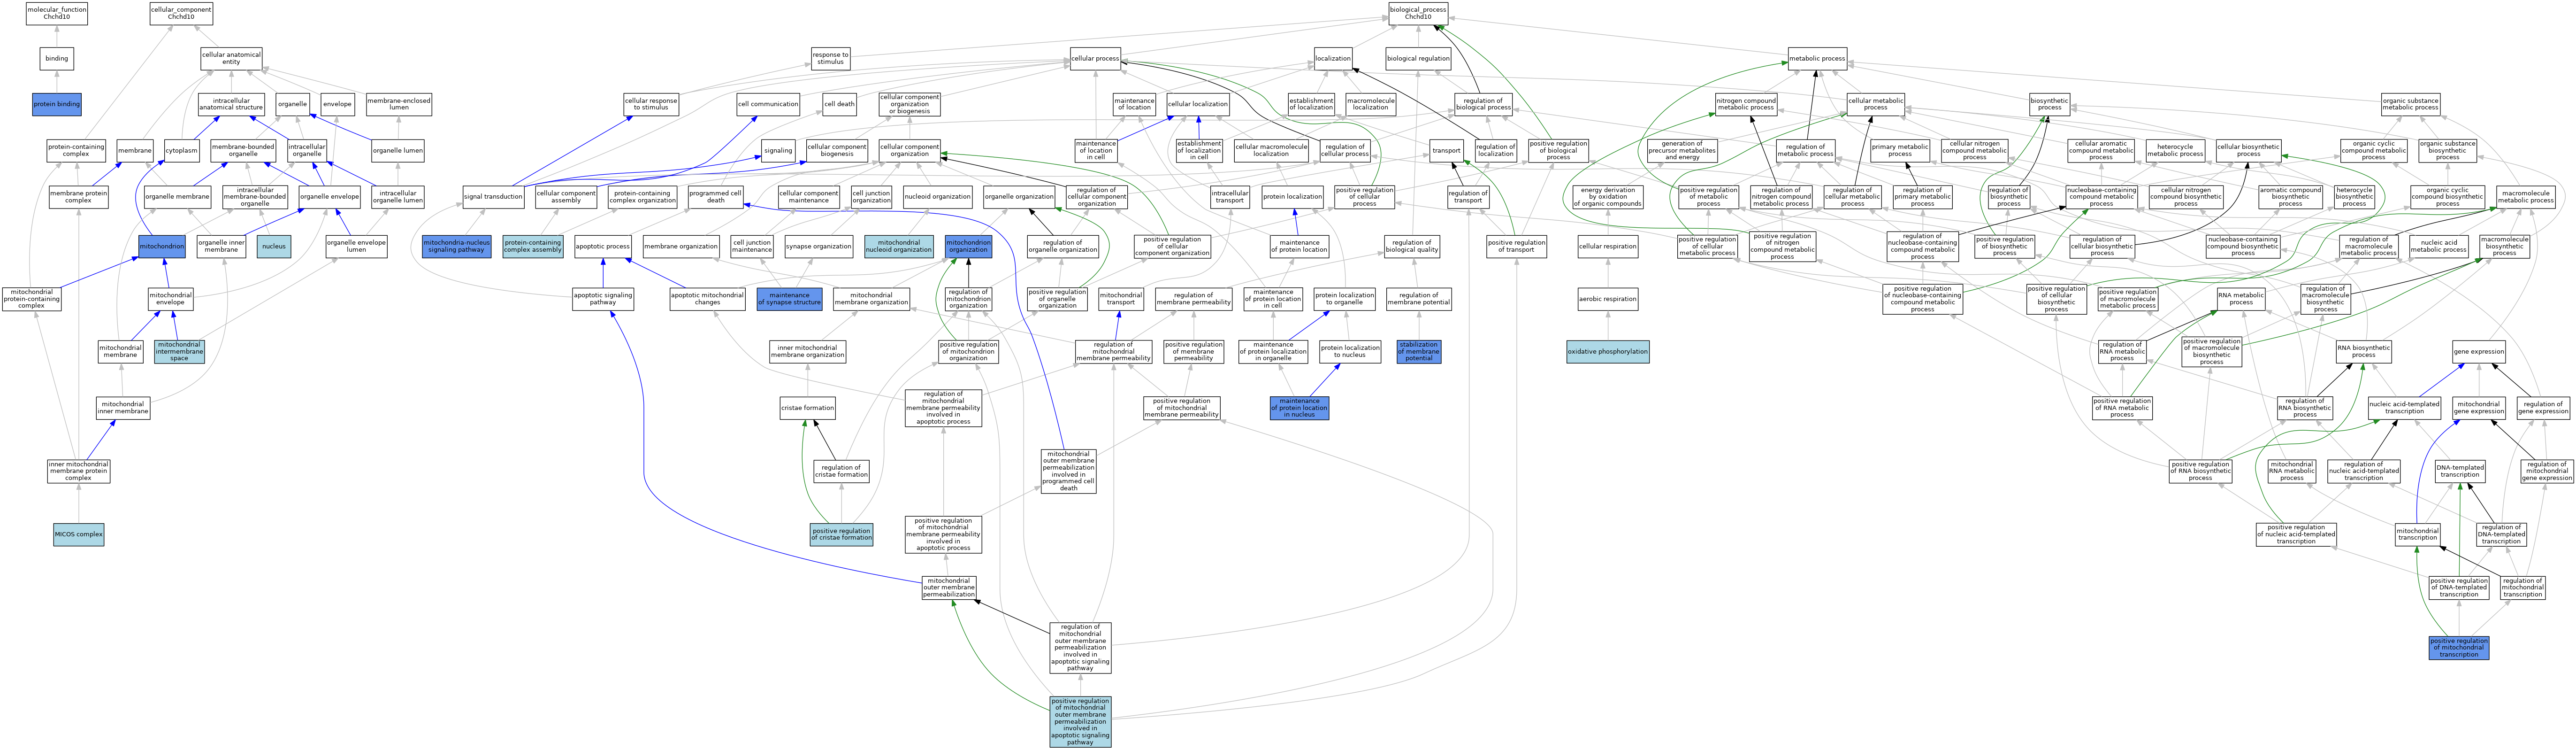Click 'stabilization of membrane potential' node
Image resolution: width=2576 pixels, height=750 pixels.
tap(1419, 351)
